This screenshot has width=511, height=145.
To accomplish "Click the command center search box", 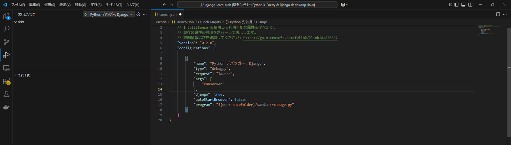I will point(257,5).
